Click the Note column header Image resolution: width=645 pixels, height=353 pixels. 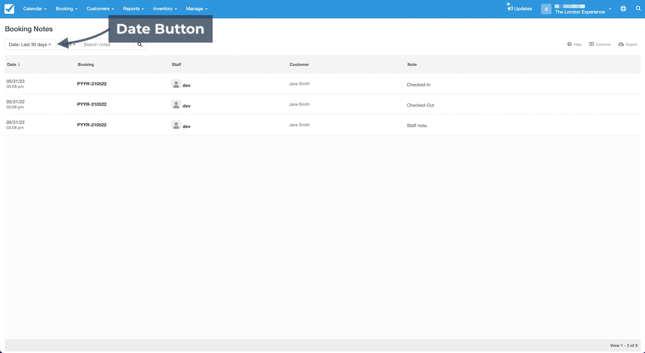[412, 64]
